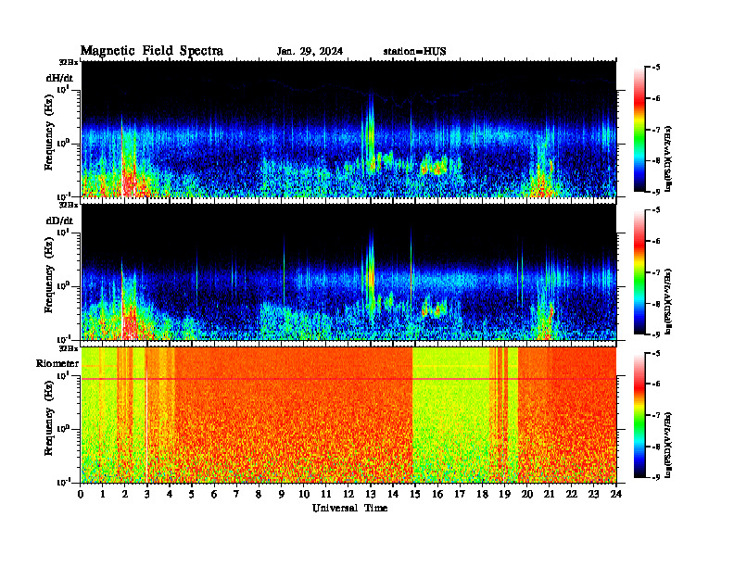Click the hour '11' tick label
This screenshot has height=567, width=734.
pos(326,494)
